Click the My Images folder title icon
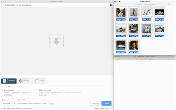The image size is (176, 110). pyautogui.click(x=141, y=1)
